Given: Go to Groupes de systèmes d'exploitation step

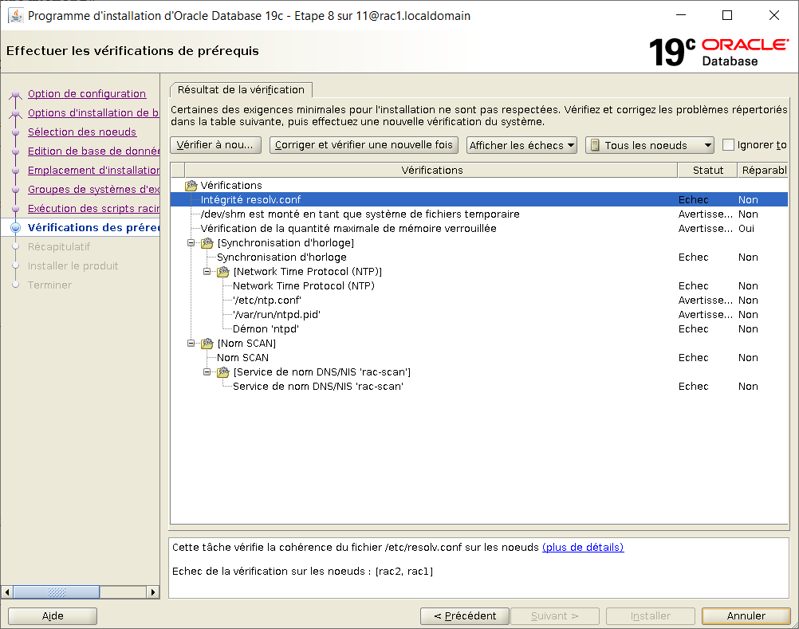Looking at the screenshot, I should coord(93,190).
